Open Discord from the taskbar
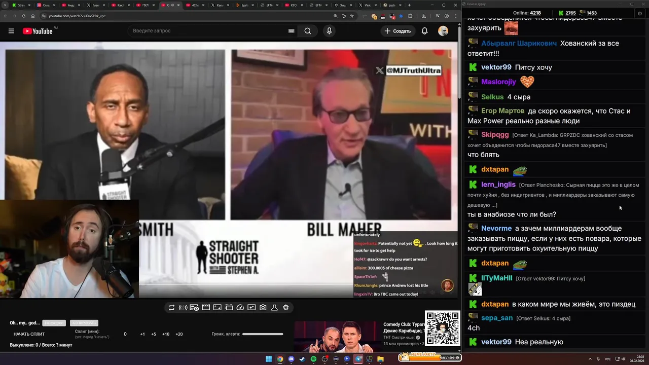The width and height of the screenshot is (649, 365). pyautogui.click(x=291, y=359)
